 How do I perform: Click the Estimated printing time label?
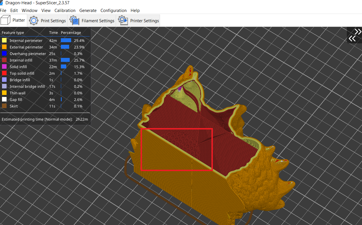(x=37, y=119)
